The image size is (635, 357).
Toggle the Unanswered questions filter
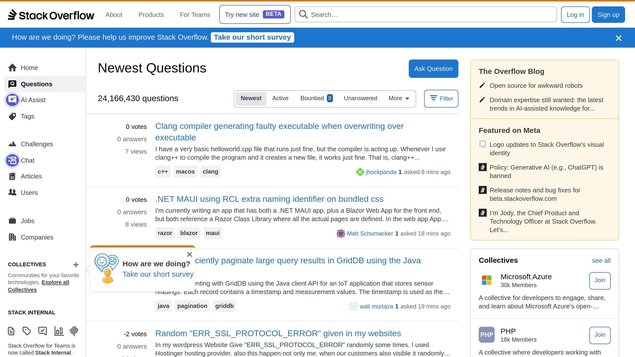click(x=360, y=98)
